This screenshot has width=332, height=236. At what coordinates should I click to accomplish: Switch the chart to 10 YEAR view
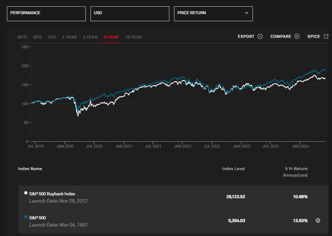coord(133,37)
